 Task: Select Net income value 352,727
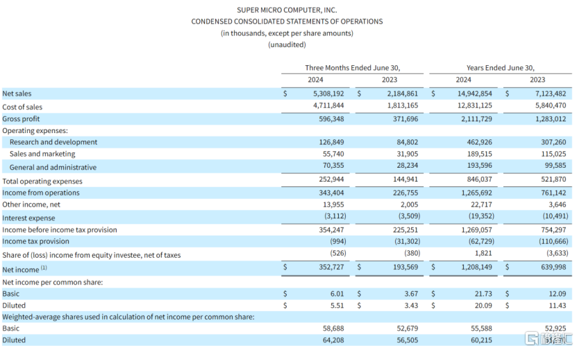pyautogui.click(x=331, y=267)
